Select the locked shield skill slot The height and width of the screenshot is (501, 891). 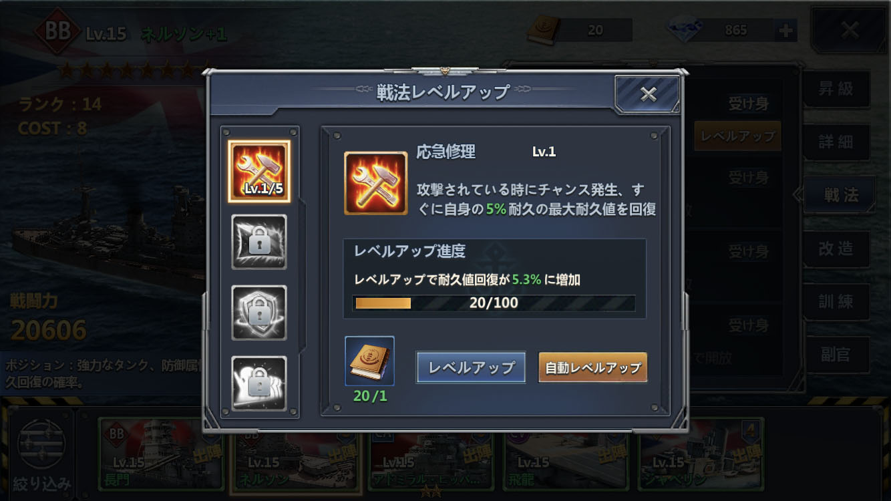coord(259,313)
